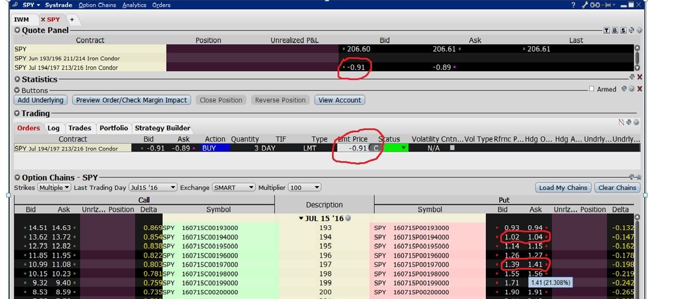This screenshot has height=299, width=674.
Task: Click the Reverse Position button
Action: pos(280,100)
